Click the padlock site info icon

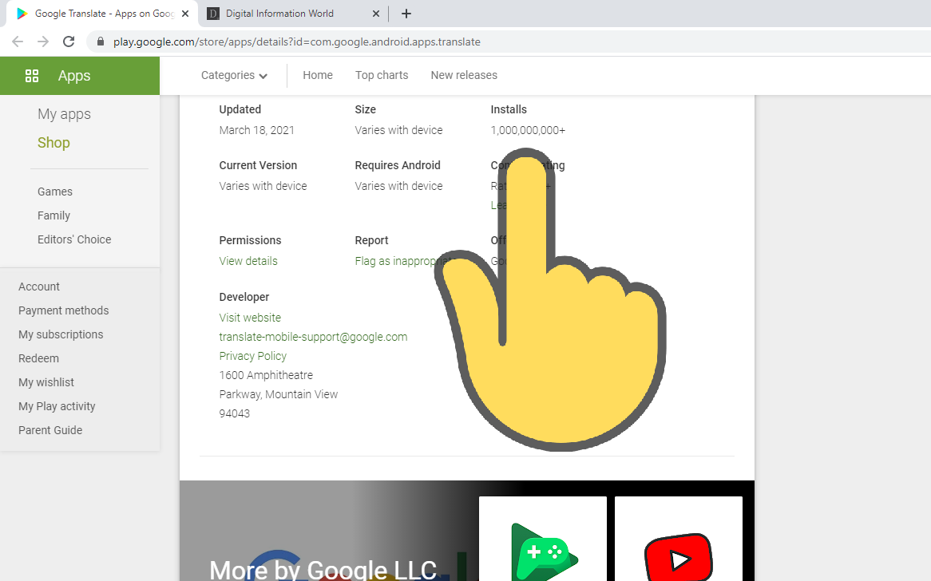(101, 41)
